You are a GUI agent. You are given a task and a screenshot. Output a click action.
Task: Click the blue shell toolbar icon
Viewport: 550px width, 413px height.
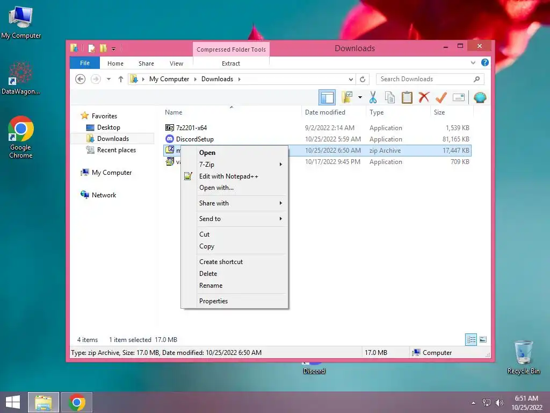coord(480,97)
